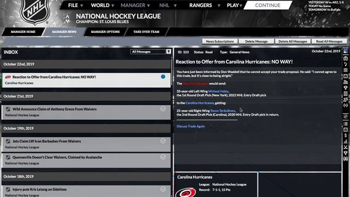The height and width of the screenshot is (197, 350).
Task: Select Jets Claim LW Ivan Barbashev message
Action: [86, 144]
